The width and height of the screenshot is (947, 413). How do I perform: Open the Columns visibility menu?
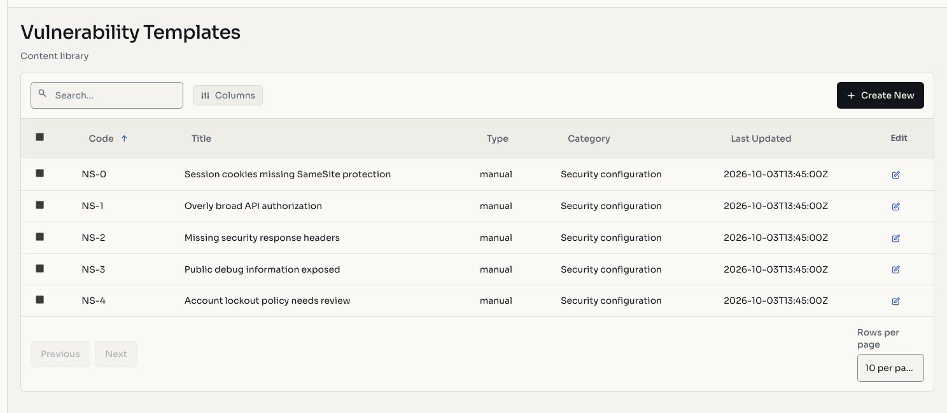(228, 95)
